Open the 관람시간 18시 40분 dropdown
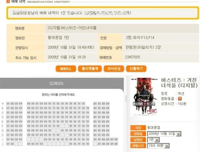Image resolution: width=200 pixels, height=152 pixels. tap(158, 146)
